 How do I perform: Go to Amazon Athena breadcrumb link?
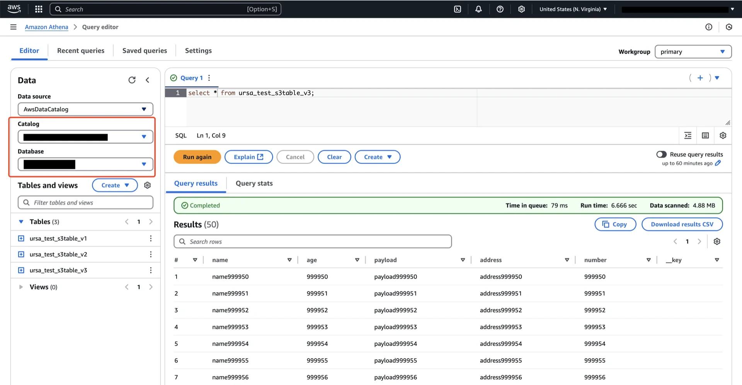[46, 27]
